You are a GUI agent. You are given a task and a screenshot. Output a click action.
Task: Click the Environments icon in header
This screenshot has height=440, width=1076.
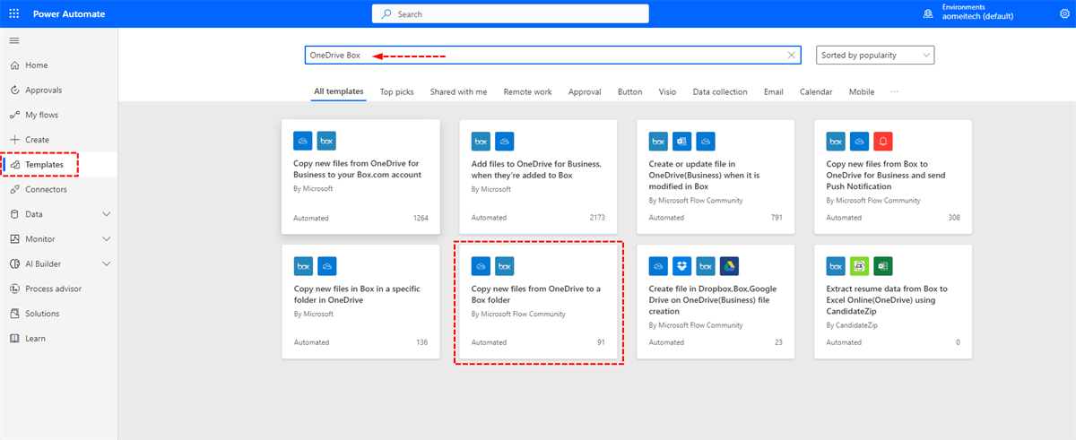pyautogui.click(x=928, y=14)
